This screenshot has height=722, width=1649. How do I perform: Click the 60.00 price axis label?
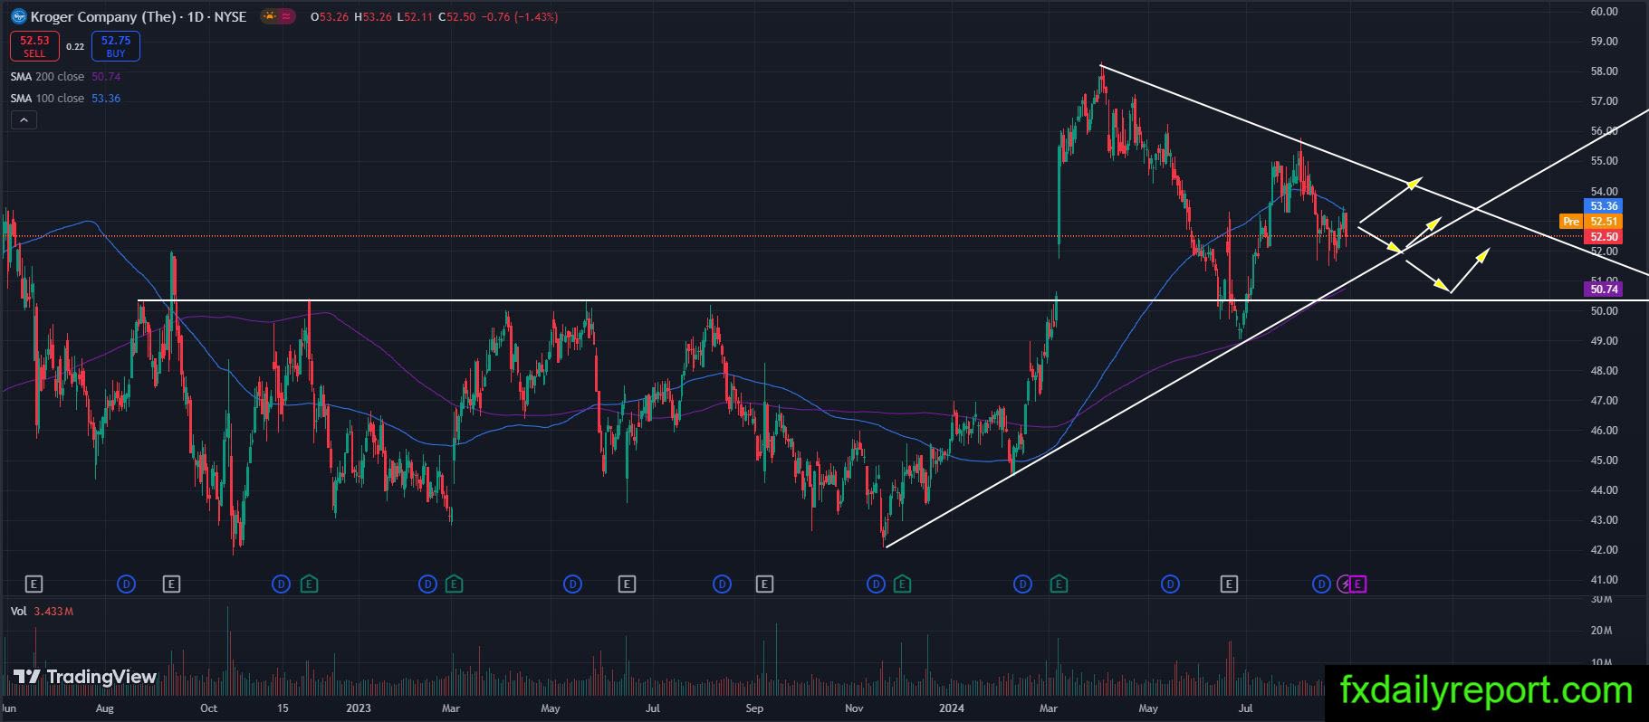[x=1604, y=12]
